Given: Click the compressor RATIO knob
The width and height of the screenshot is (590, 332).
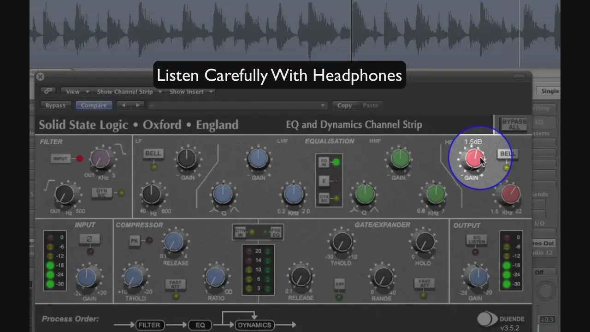Looking at the screenshot, I should click(214, 278).
